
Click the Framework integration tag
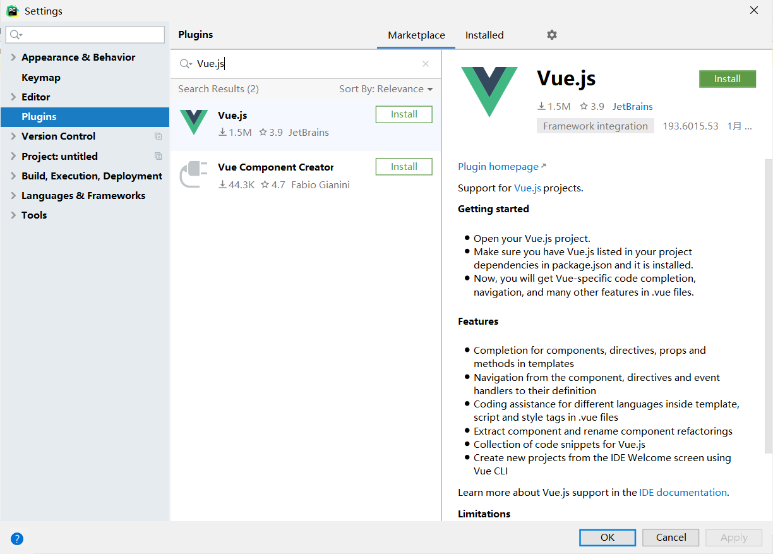tap(596, 126)
